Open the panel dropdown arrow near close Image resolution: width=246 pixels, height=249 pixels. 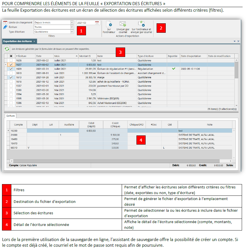(235, 41)
